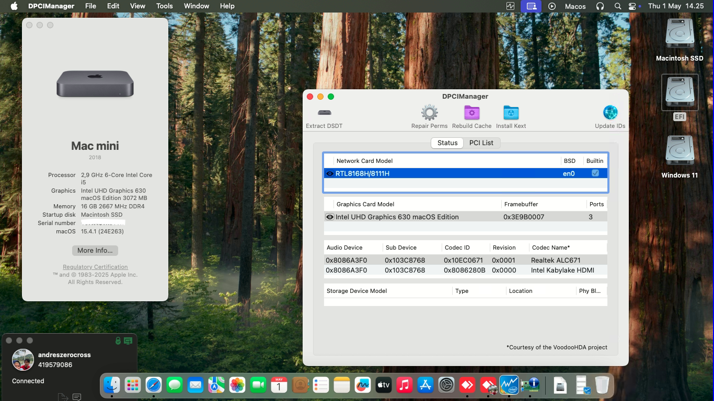Screen dimensions: 714x401
Task: Switch to the PCI List tab
Action: (481, 143)
